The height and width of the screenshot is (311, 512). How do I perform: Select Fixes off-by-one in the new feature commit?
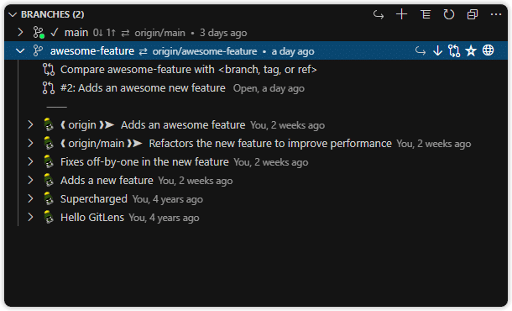[x=144, y=162]
